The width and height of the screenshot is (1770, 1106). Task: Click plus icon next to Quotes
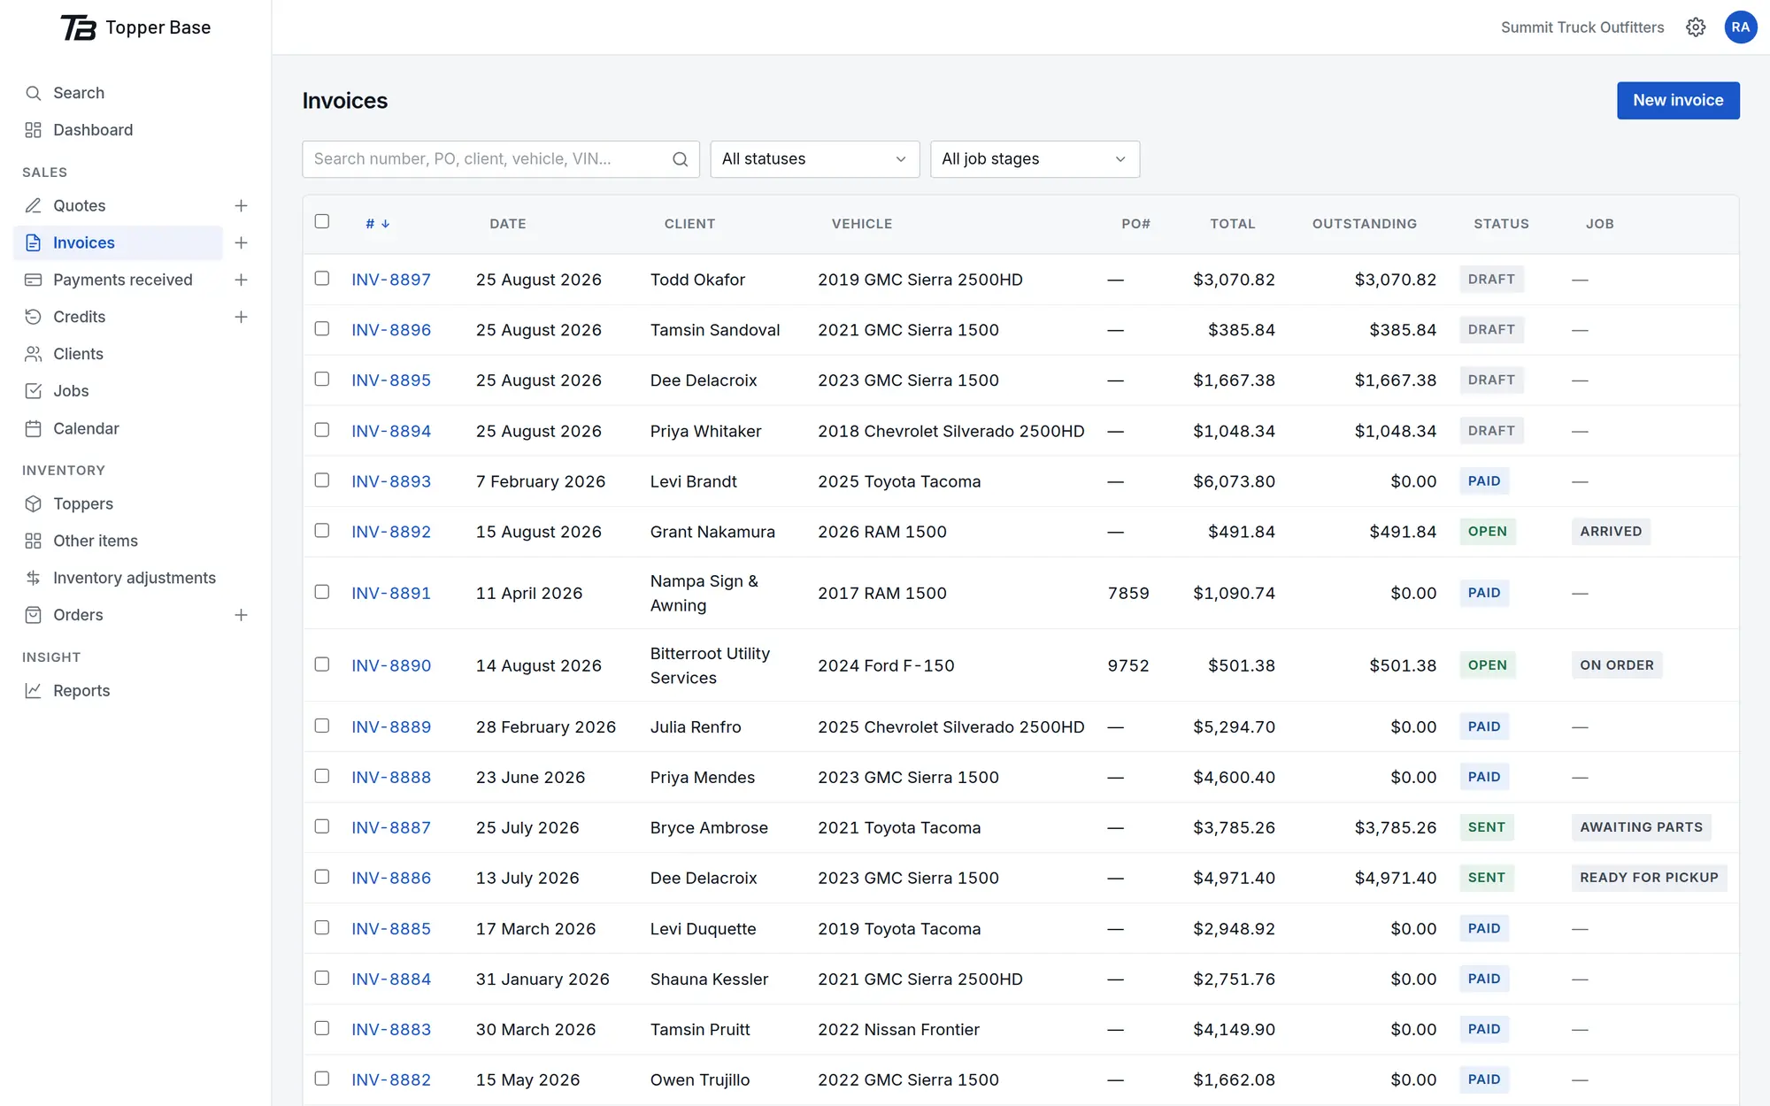(241, 205)
